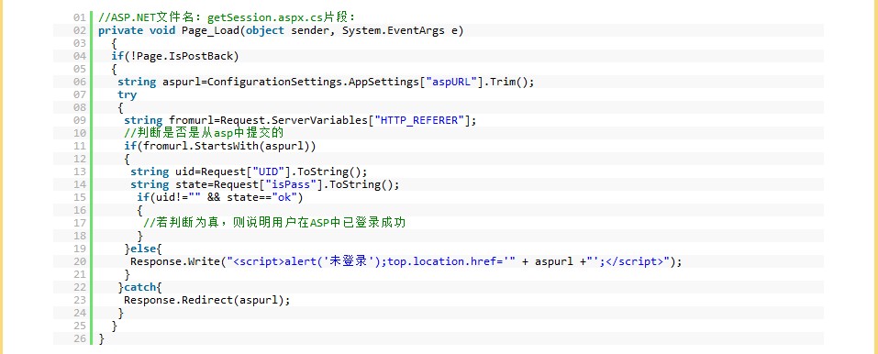This screenshot has height=354, width=878.
Task: Click the try keyword on line 07
Action: coord(128,94)
